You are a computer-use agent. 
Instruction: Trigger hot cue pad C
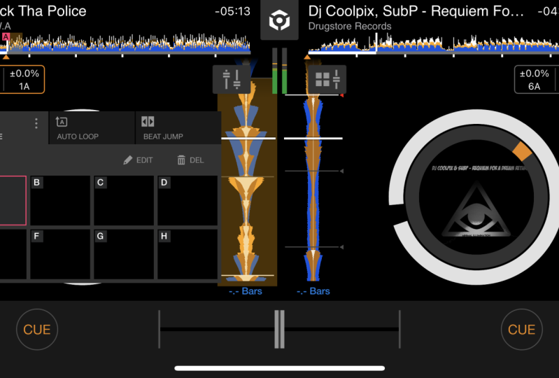pyautogui.click(x=124, y=200)
